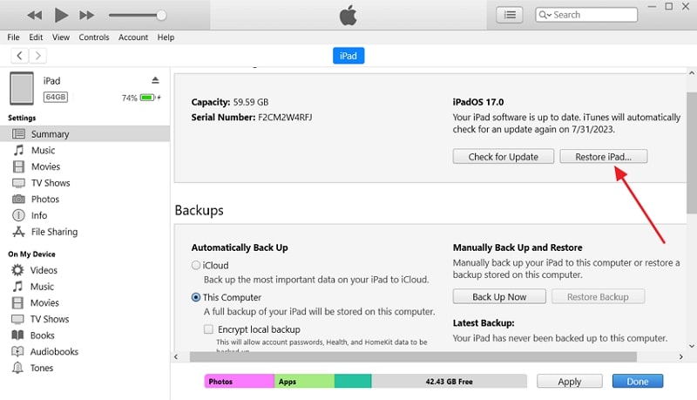Click the fast-forward next track button
Viewport: 697px width, 400px height.
point(86,15)
